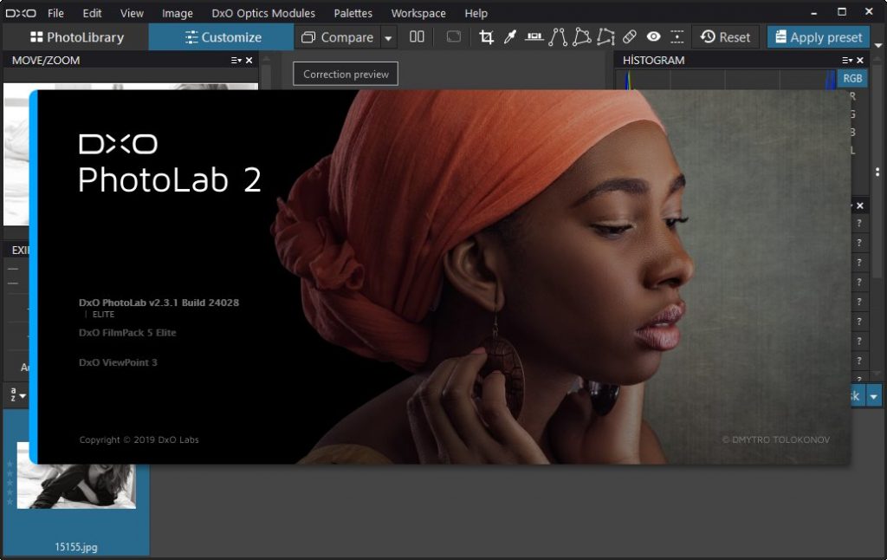Toggle the Compare view button

click(337, 37)
